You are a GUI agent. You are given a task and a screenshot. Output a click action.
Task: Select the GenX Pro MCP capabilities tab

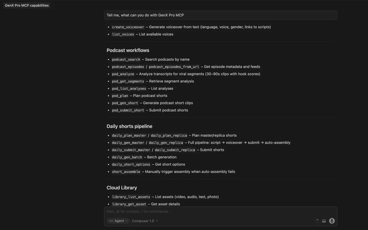(x=27, y=5)
